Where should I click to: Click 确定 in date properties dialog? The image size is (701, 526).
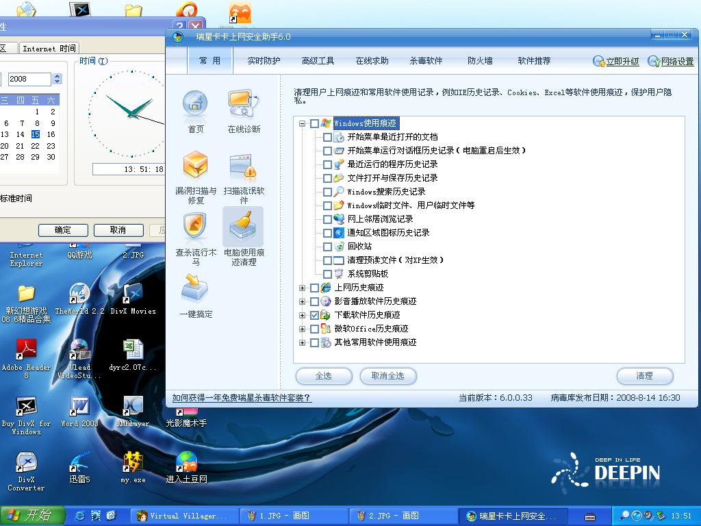(x=63, y=230)
